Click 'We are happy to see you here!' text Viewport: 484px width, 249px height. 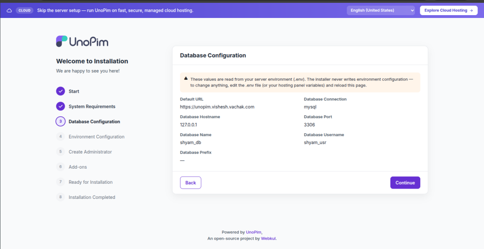[x=87, y=71]
